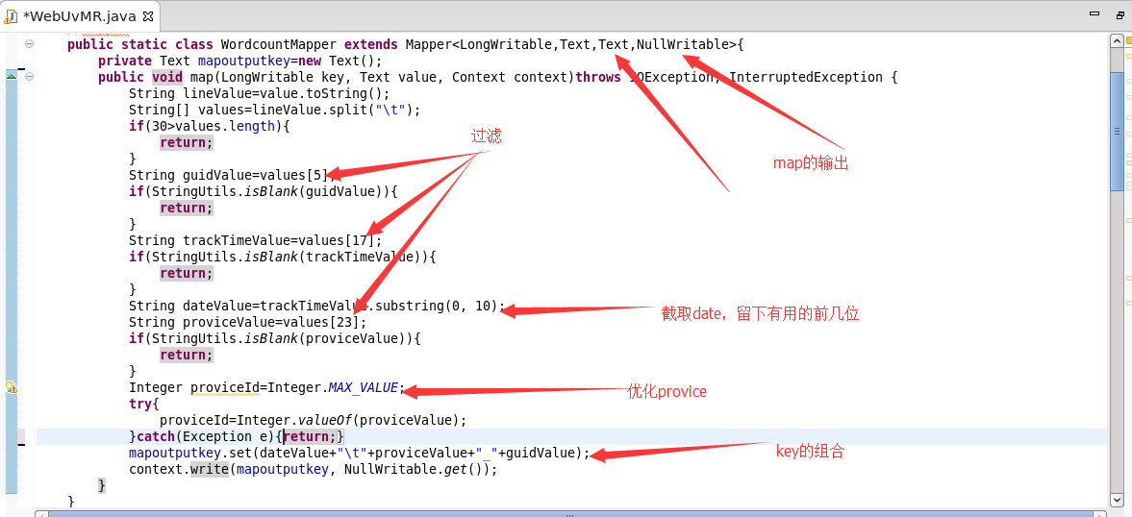Click valueOf in the proviceId assignment
The height and width of the screenshot is (517, 1132).
325,420
